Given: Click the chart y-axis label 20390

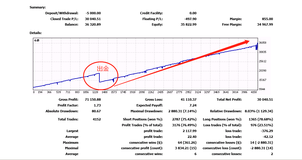Looking at the screenshot, I should coord(263,71).
